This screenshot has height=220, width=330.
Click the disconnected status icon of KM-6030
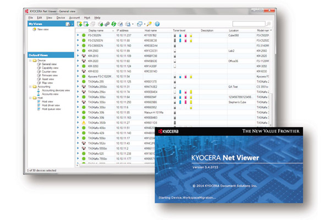pyautogui.click(x=84, y=71)
